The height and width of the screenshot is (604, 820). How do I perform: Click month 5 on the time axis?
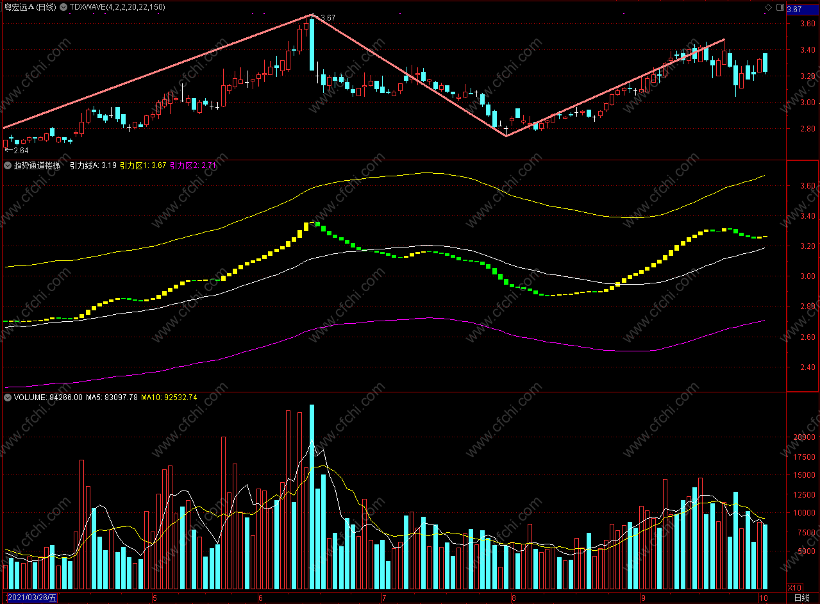(155, 598)
